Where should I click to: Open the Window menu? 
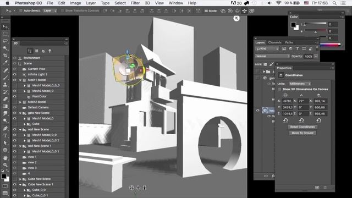click(x=176, y=3)
